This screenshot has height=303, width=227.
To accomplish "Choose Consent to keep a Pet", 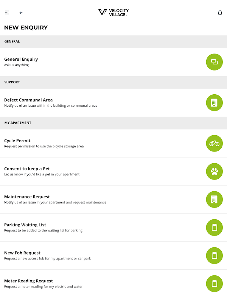I will (27, 169).
